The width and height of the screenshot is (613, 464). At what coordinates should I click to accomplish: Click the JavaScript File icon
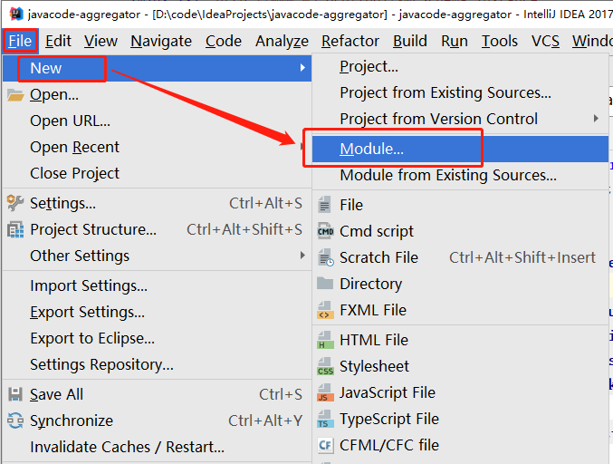(x=325, y=393)
